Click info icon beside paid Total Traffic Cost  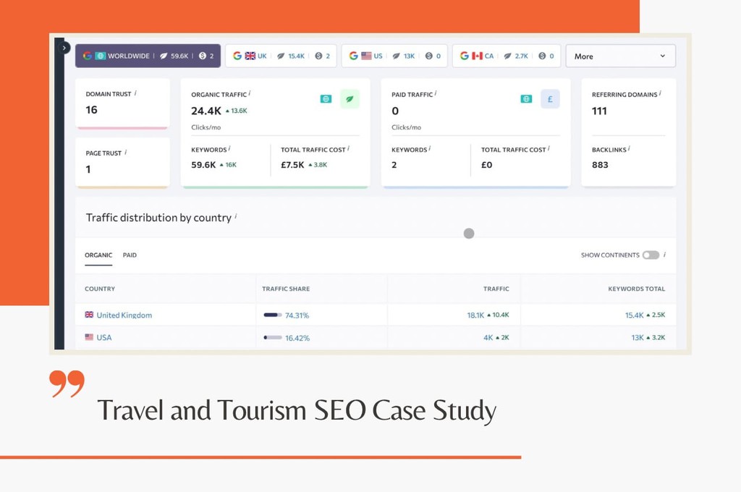549,148
